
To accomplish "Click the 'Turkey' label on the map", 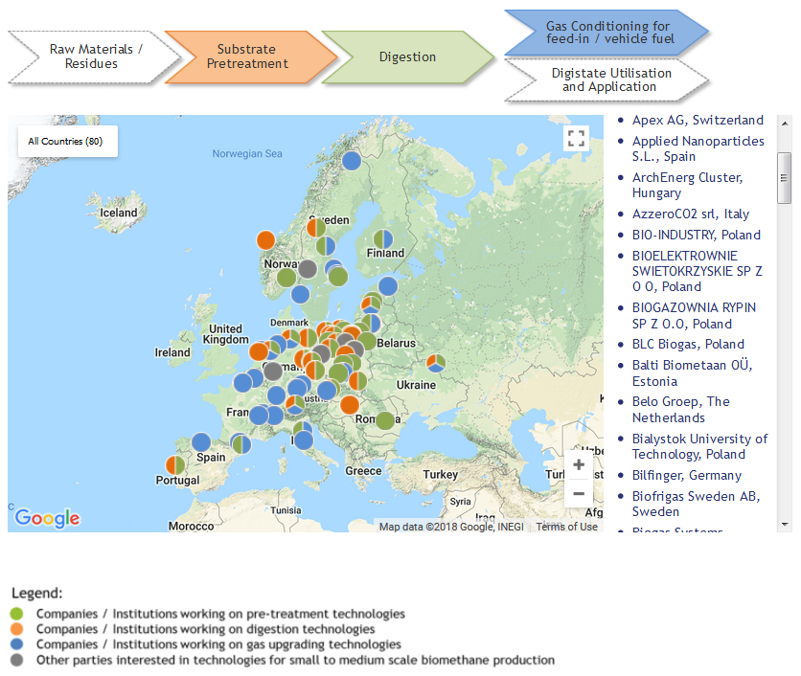I will pyautogui.click(x=441, y=474).
